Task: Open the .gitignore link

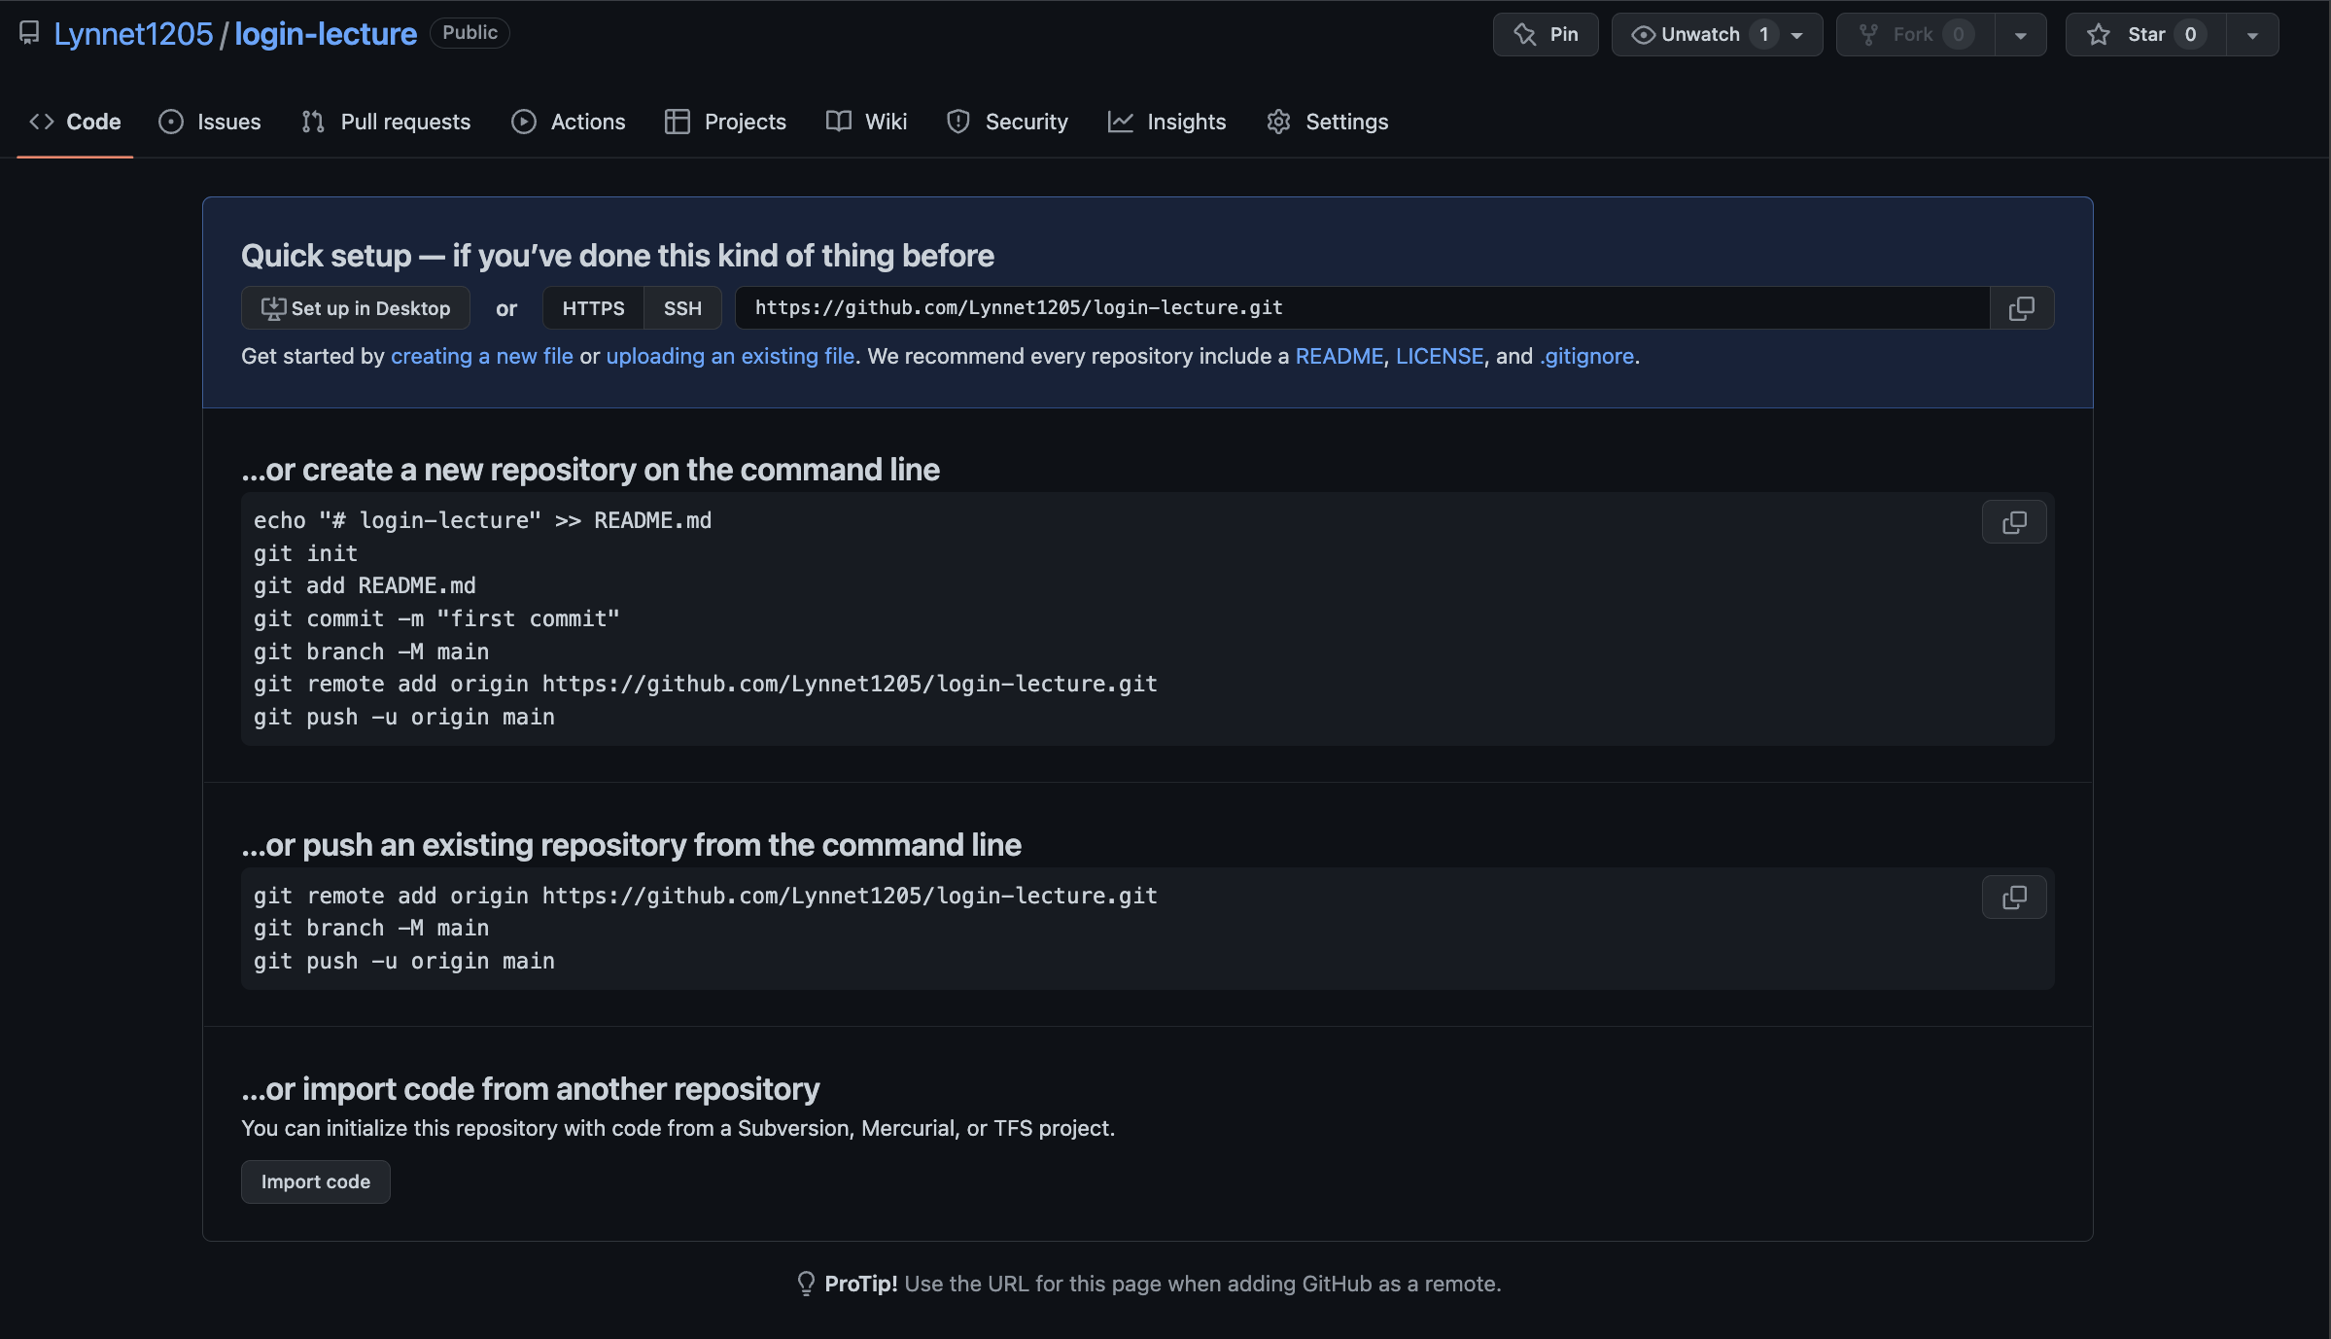Action: 1587,356
